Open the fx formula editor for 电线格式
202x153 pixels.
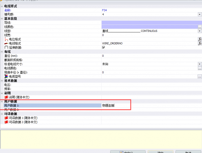click(200, 43)
